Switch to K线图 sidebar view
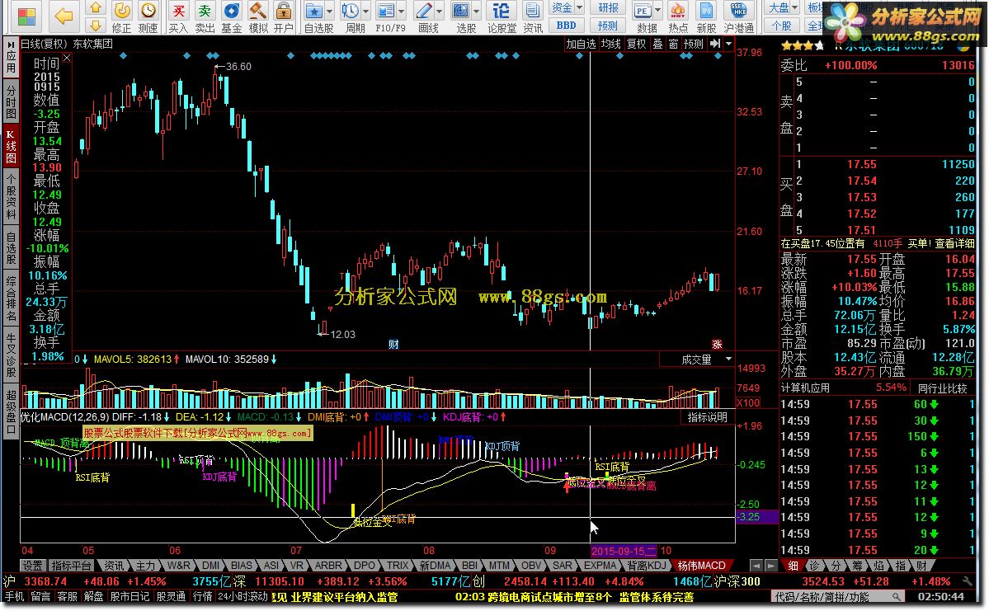This screenshot has width=989, height=611. [11, 146]
